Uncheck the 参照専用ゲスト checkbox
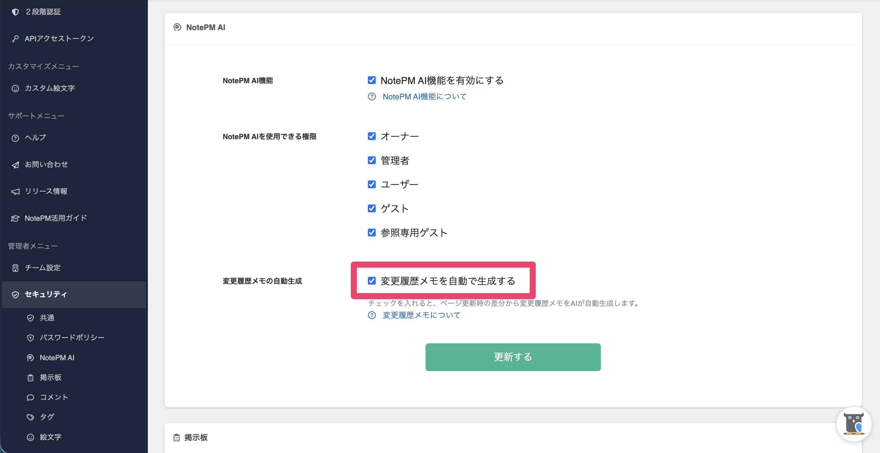 tap(372, 233)
